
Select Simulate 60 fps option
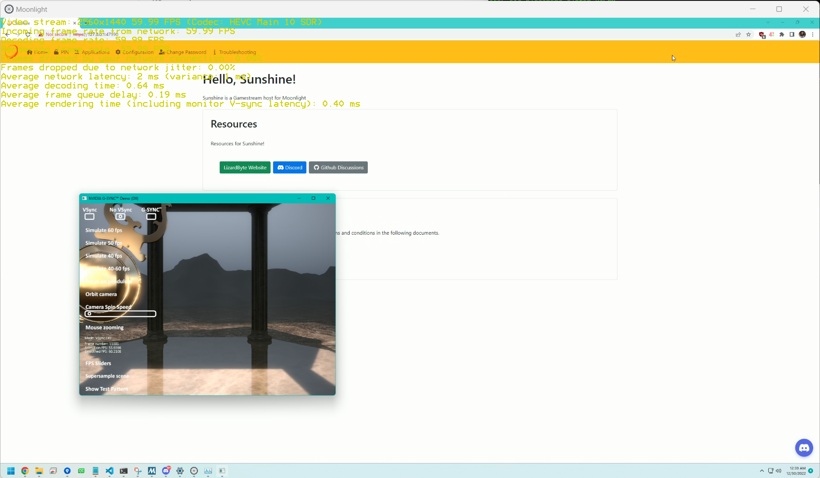(x=104, y=230)
